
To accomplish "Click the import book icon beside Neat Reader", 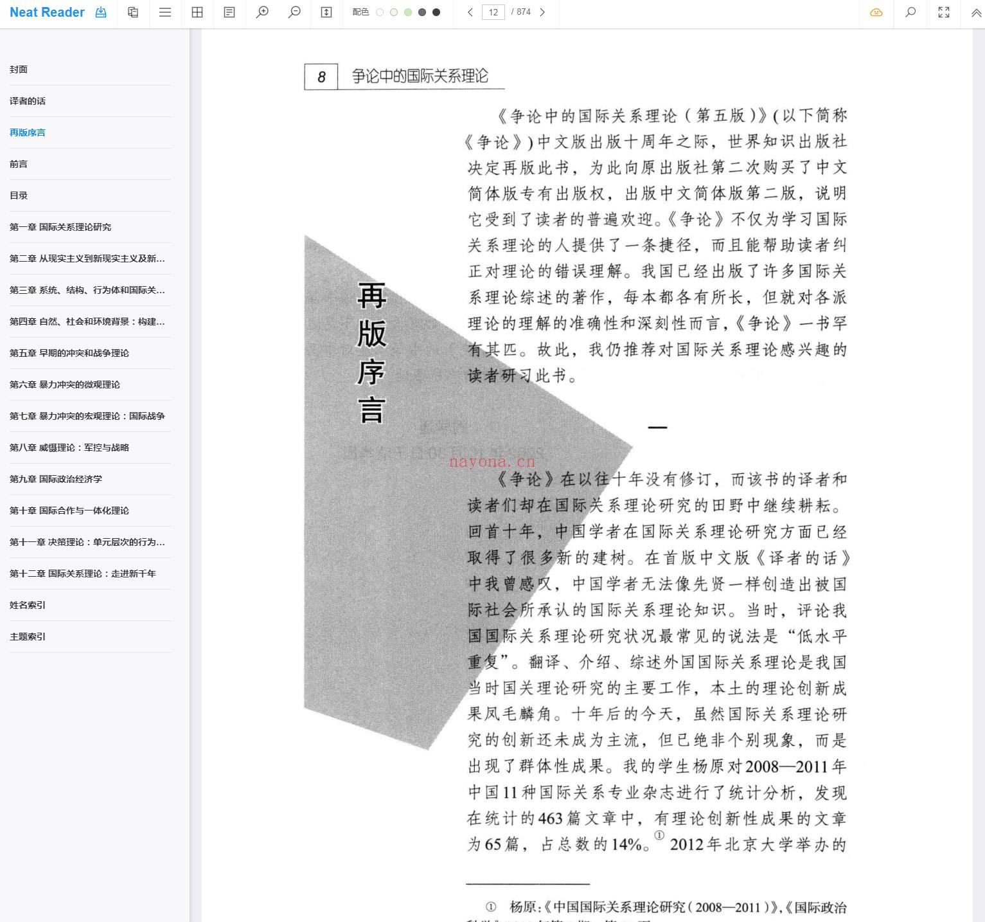I will point(101,12).
